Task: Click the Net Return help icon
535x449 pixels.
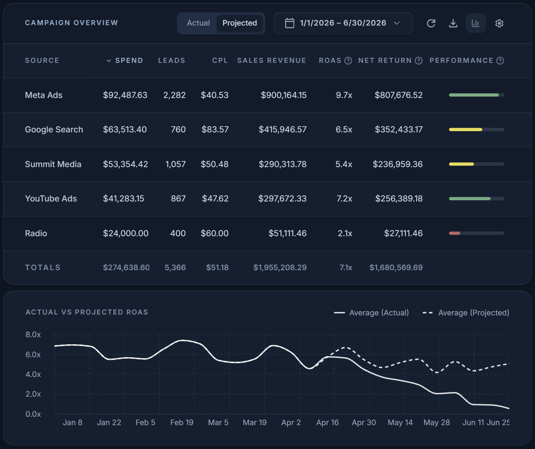Action: coord(419,61)
